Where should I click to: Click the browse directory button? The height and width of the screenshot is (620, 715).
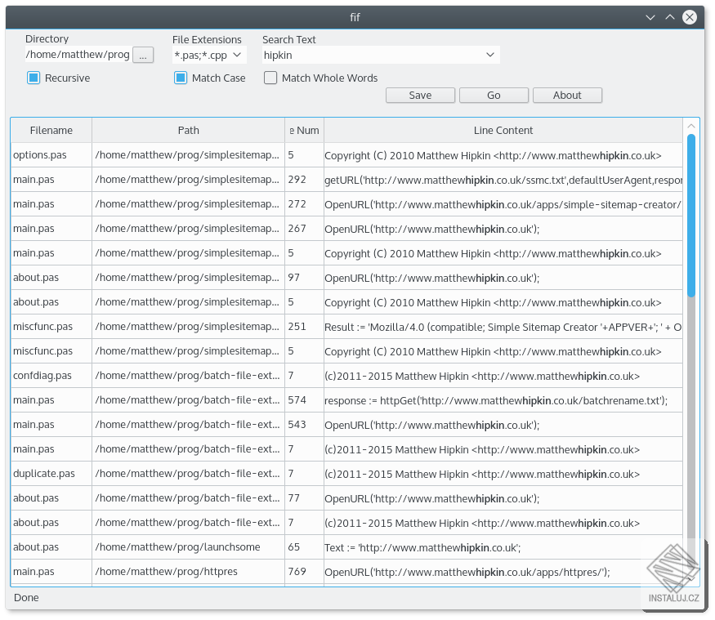(143, 56)
